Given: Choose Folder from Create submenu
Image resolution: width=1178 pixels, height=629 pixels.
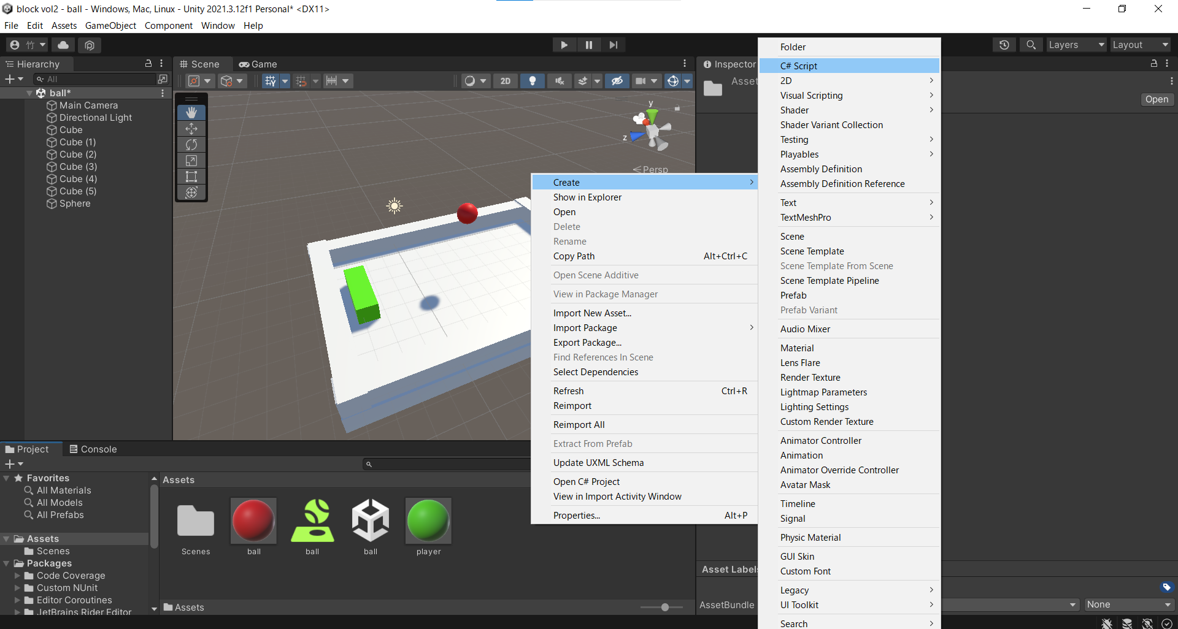Looking at the screenshot, I should point(849,47).
